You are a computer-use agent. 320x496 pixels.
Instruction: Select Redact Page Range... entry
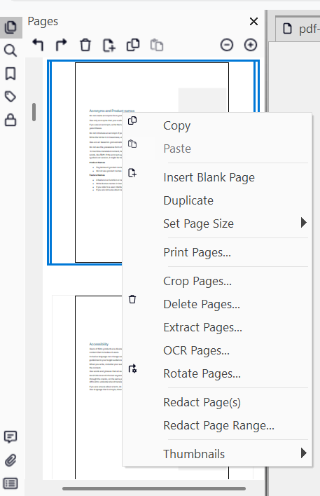point(217,425)
